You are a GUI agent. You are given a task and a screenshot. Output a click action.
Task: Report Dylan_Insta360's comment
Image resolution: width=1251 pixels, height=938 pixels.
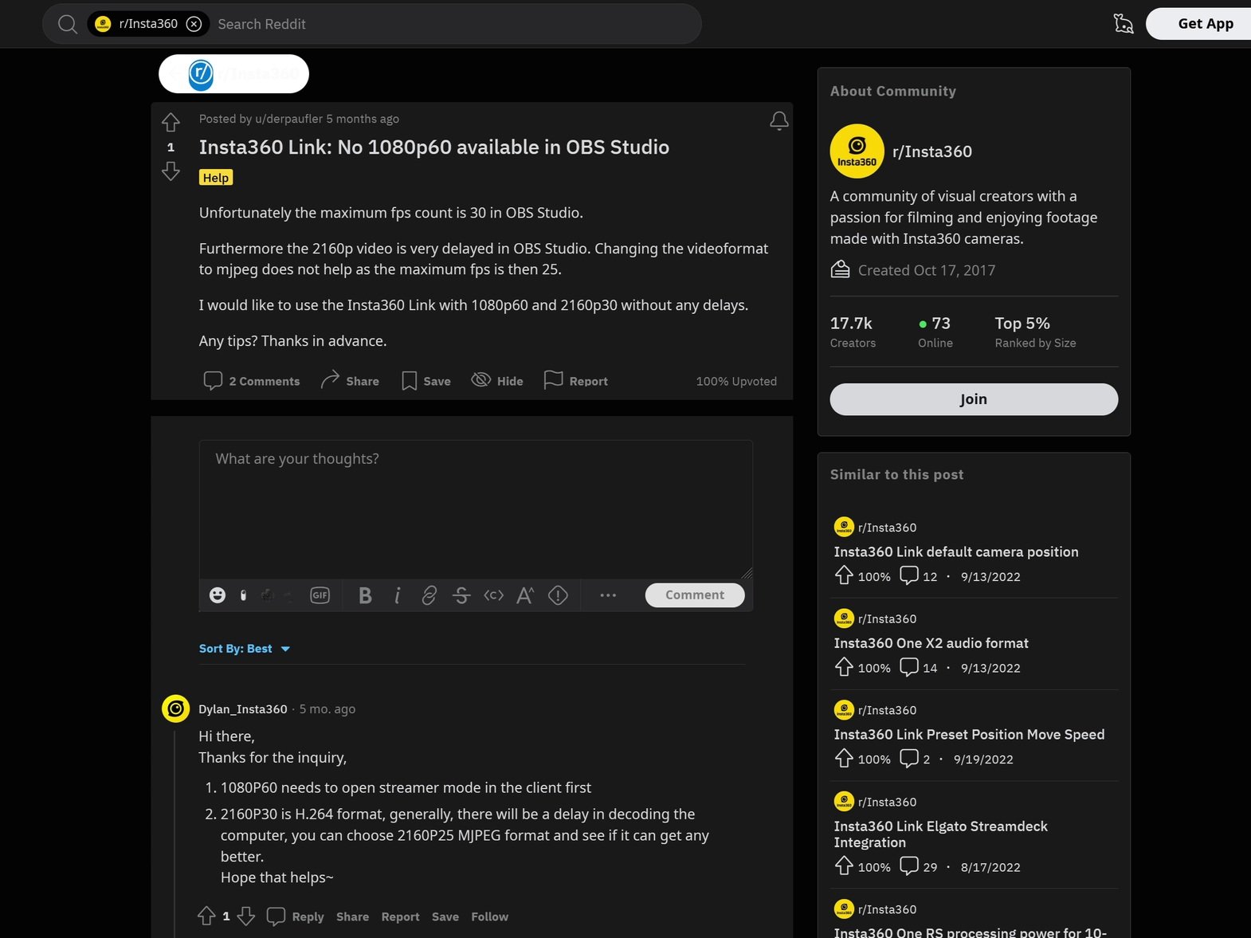point(400,916)
